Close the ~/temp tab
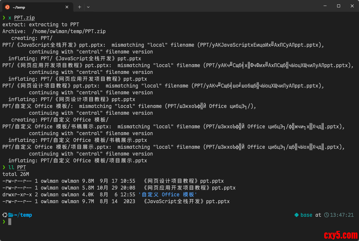 67,7
